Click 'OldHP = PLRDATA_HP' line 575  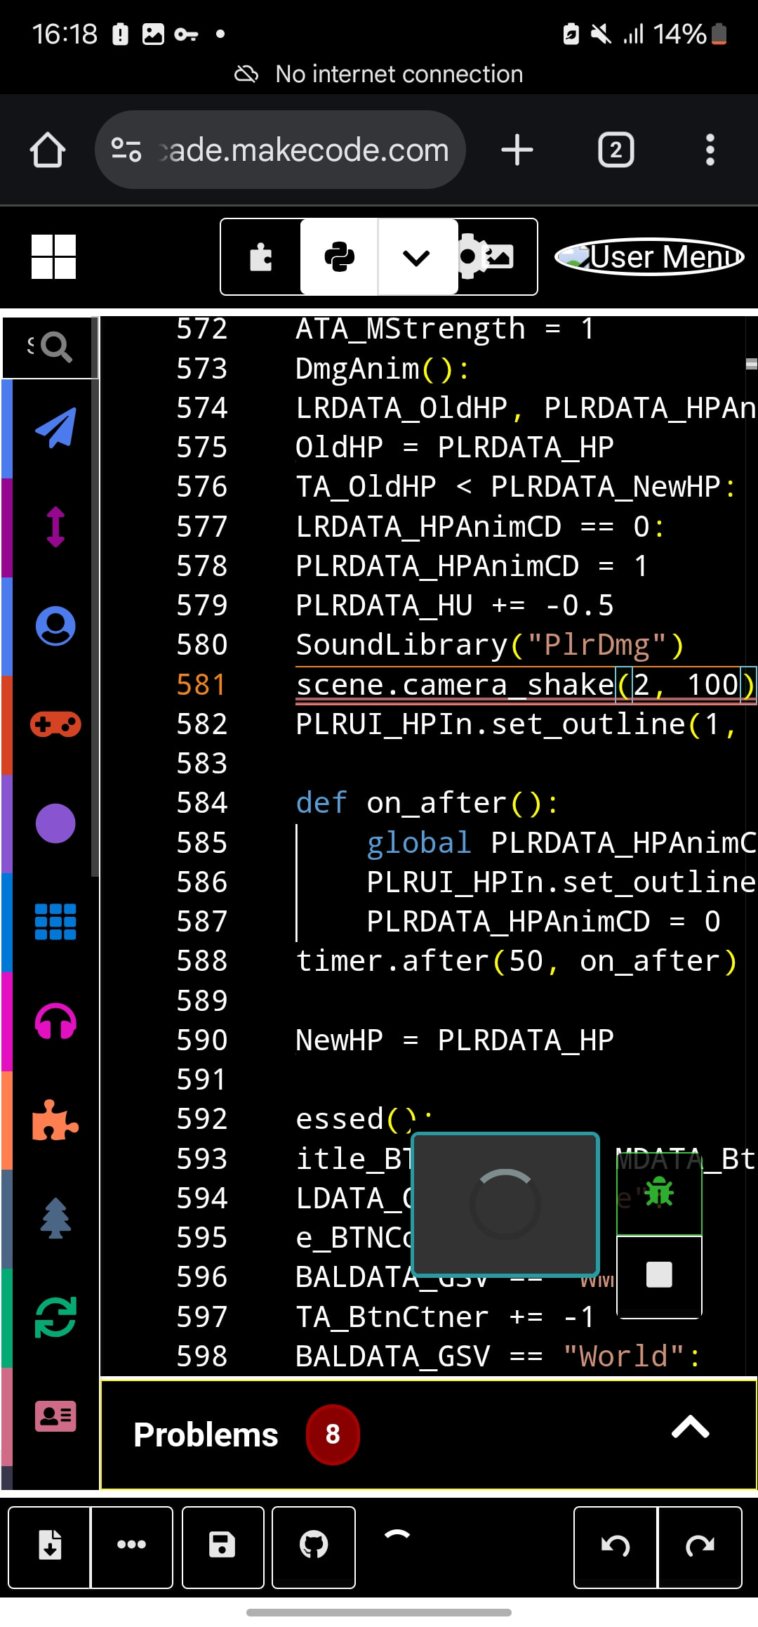455,447
